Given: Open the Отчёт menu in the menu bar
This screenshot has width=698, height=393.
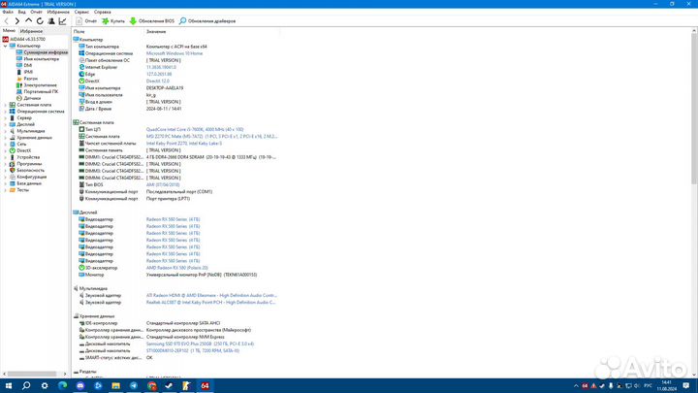Looking at the screenshot, I should coord(37,12).
